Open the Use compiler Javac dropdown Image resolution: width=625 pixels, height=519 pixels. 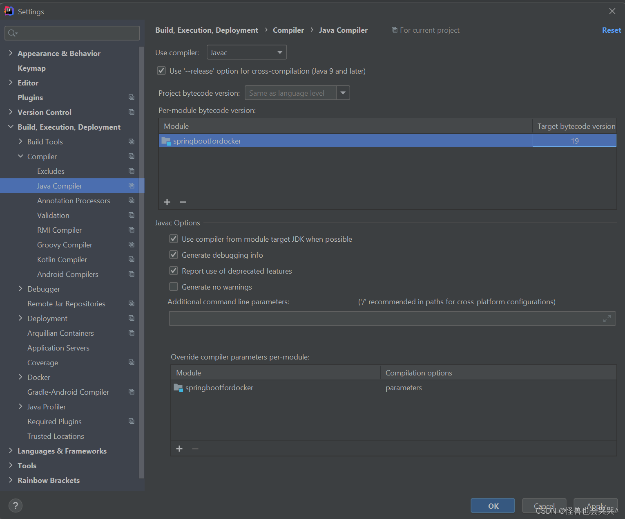[247, 52]
